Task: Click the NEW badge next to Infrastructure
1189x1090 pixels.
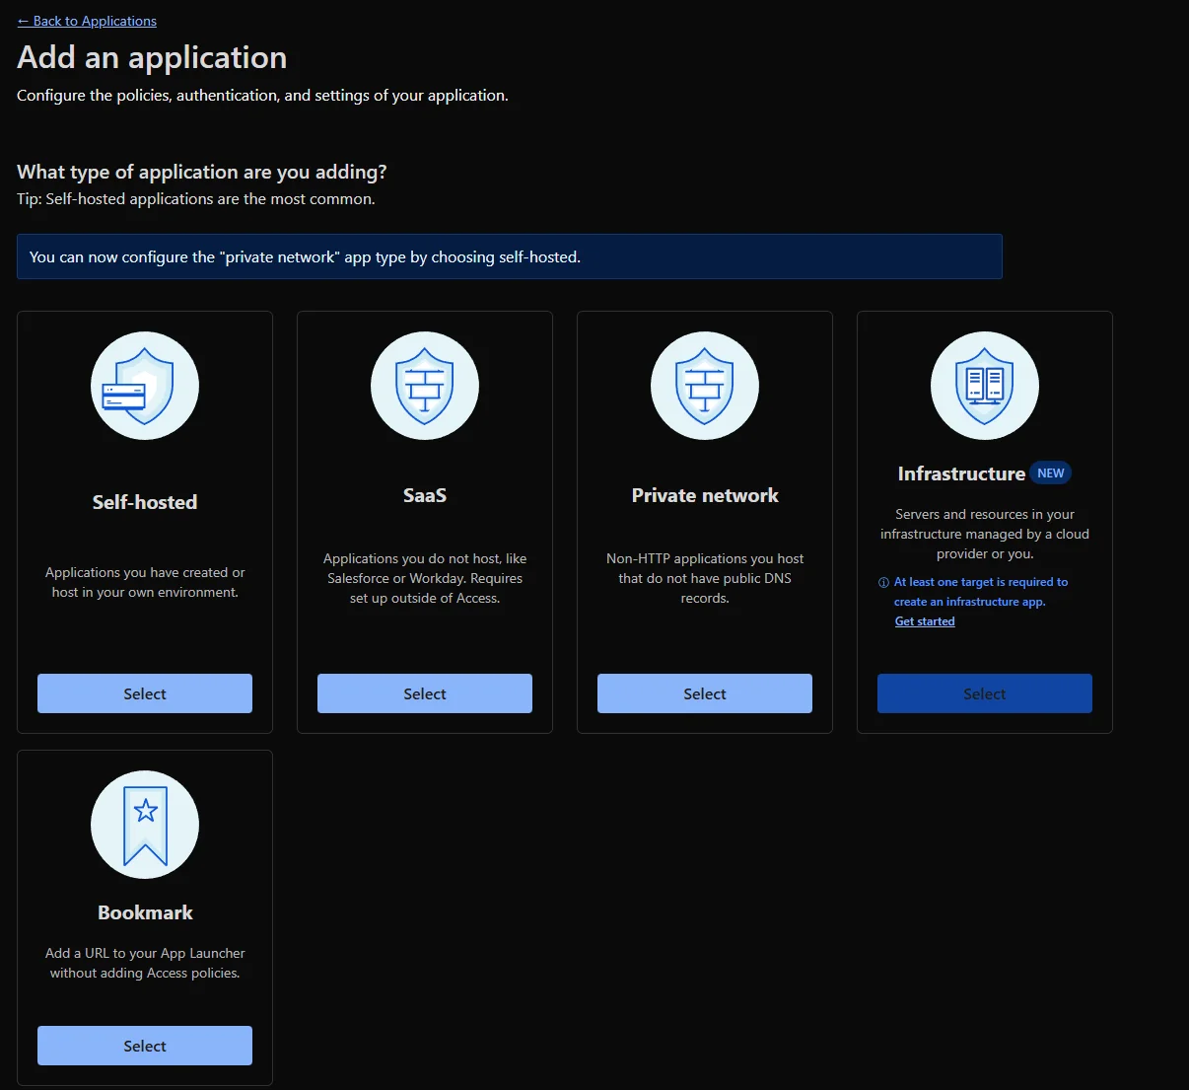Action: coord(1050,473)
